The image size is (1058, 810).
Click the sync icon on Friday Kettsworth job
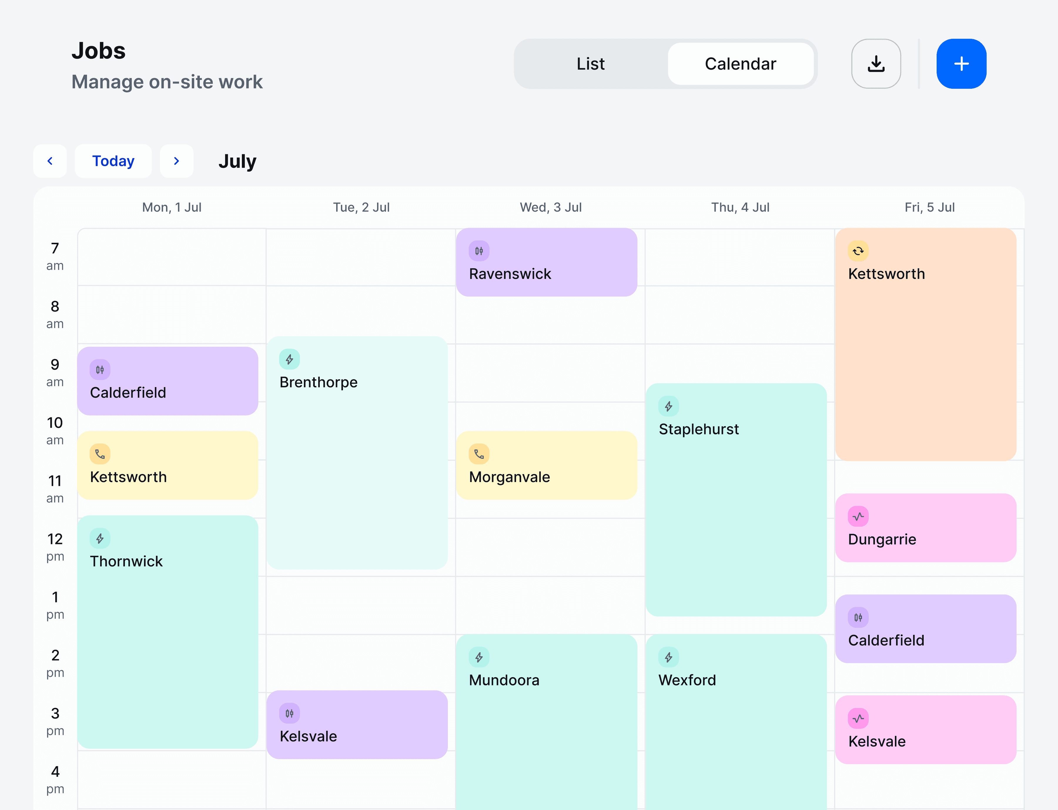[x=858, y=251]
